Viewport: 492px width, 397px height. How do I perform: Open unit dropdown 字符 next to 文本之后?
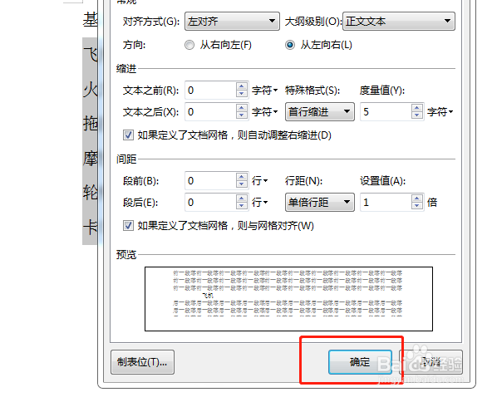pos(264,112)
